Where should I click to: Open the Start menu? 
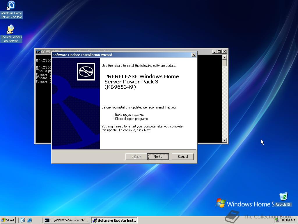pyautogui.click(x=8, y=220)
